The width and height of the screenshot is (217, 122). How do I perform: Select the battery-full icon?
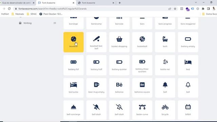[x=74, y=65]
